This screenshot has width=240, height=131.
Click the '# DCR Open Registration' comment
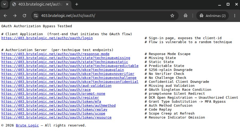[x=169, y=97]
